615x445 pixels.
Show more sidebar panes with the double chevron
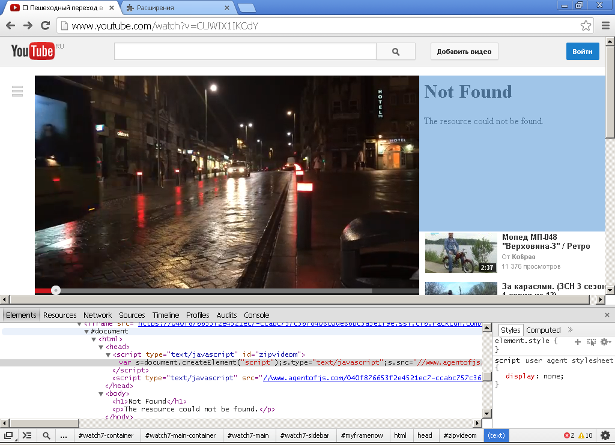[x=571, y=330]
